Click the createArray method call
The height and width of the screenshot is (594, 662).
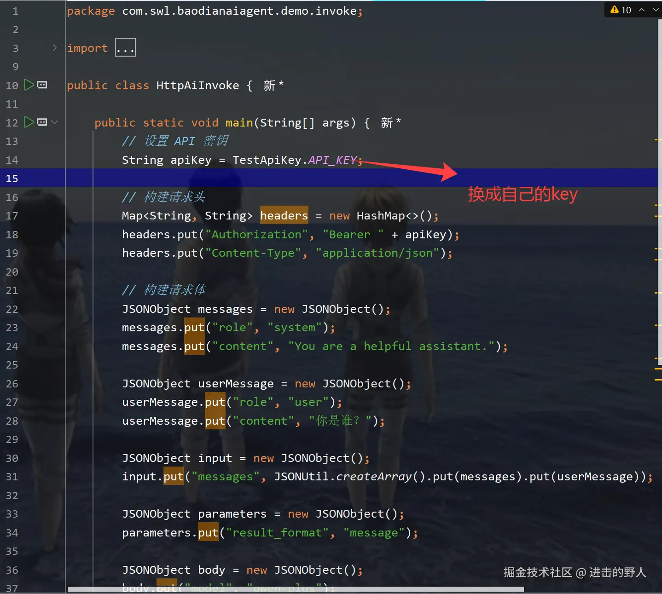pyautogui.click(x=374, y=477)
